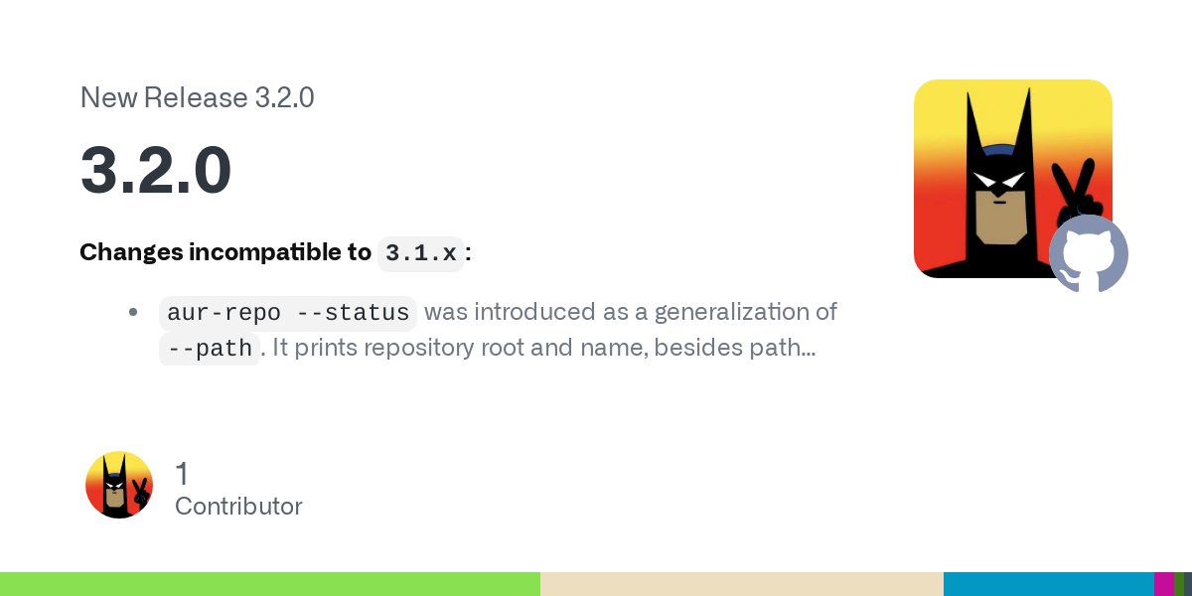Click the magenta language bar segment
This screenshot has width=1192, height=596.
pyautogui.click(x=1164, y=584)
